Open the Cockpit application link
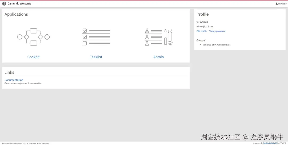The width and height of the screenshot is (288, 145). pos(33,57)
